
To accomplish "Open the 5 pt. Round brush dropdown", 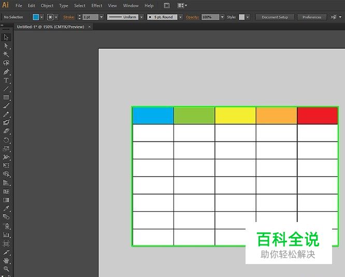I will (x=180, y=17).
